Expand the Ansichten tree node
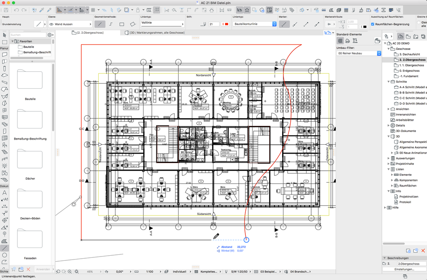This screenshot has width=427, height=280. coord(389,109)
